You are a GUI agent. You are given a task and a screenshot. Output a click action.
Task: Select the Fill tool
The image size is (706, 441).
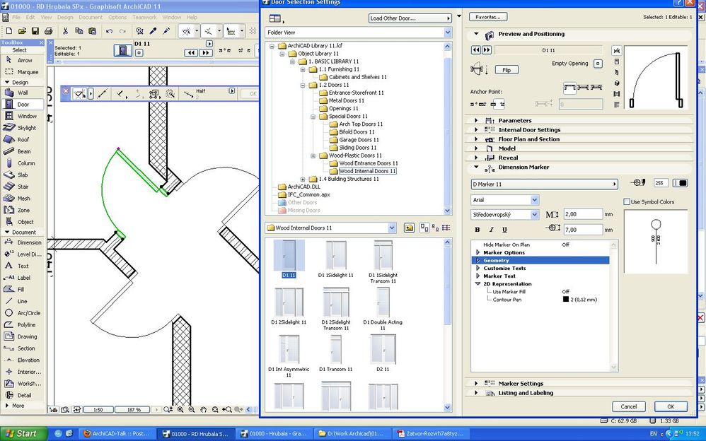point(22,289)
